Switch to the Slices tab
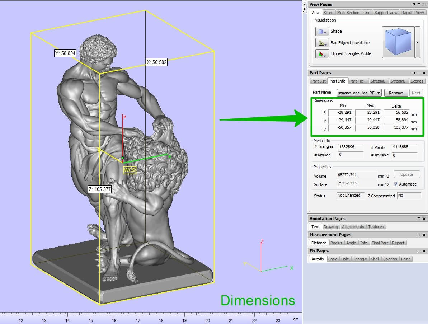The image size is (428, 324). [x=328, y=13]
